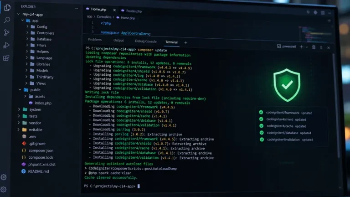Viewport: 350px width, 197px height.
Task: Kill terminal with the trash icon
Action: [314, 47]
